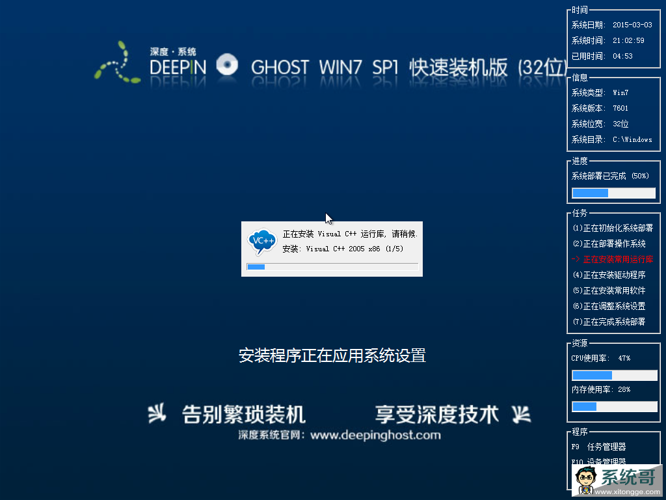
Task: Click the system type value Win7
Action: [x=620, y=92]
